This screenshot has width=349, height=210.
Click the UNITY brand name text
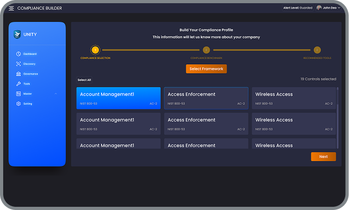[30, 35]
